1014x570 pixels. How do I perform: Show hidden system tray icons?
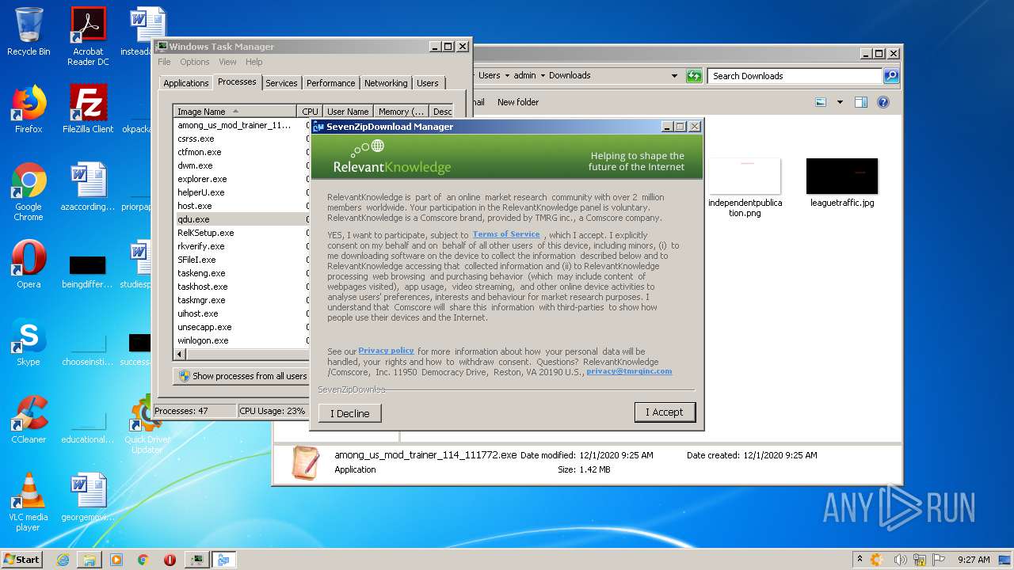(860, 560)
